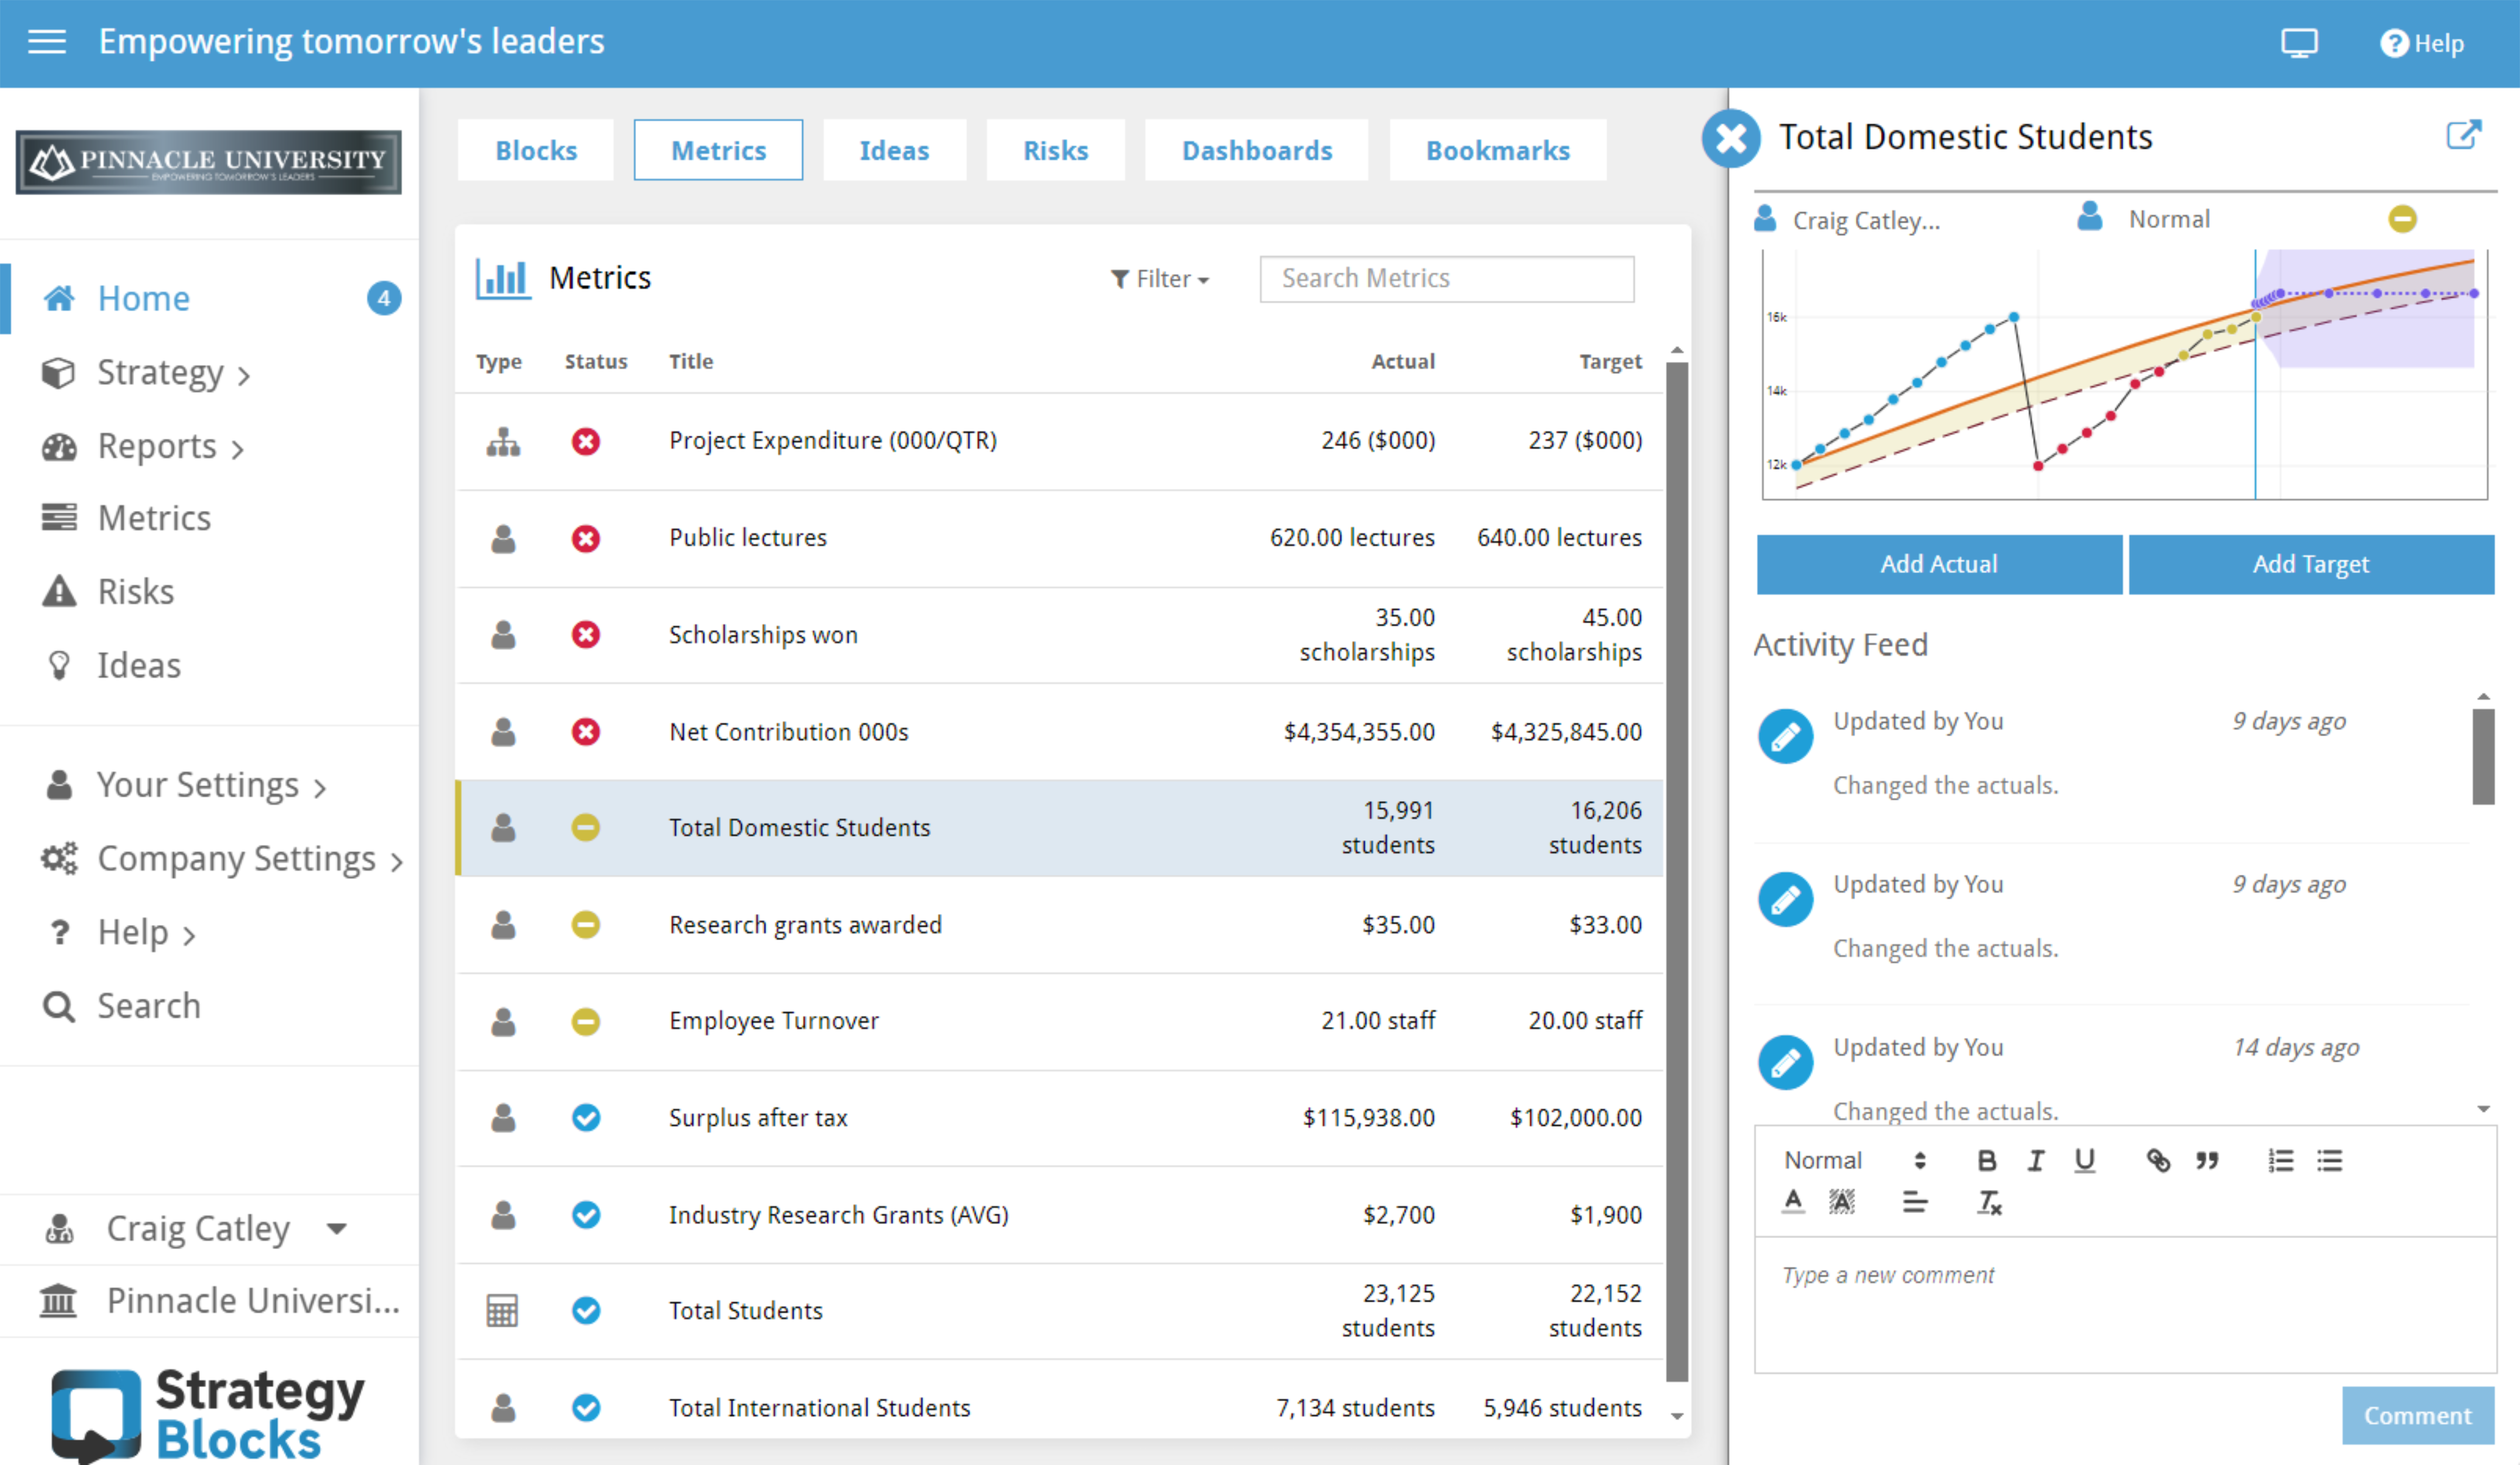This screenshot has width=2520, height=1465.
Task: Open the hamburger menu
Action: [x=47, y=42]
